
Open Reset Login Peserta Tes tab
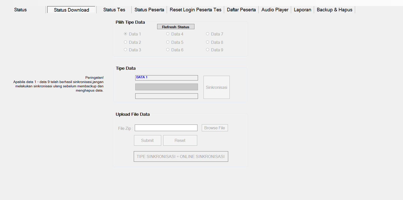pos(195,10)
